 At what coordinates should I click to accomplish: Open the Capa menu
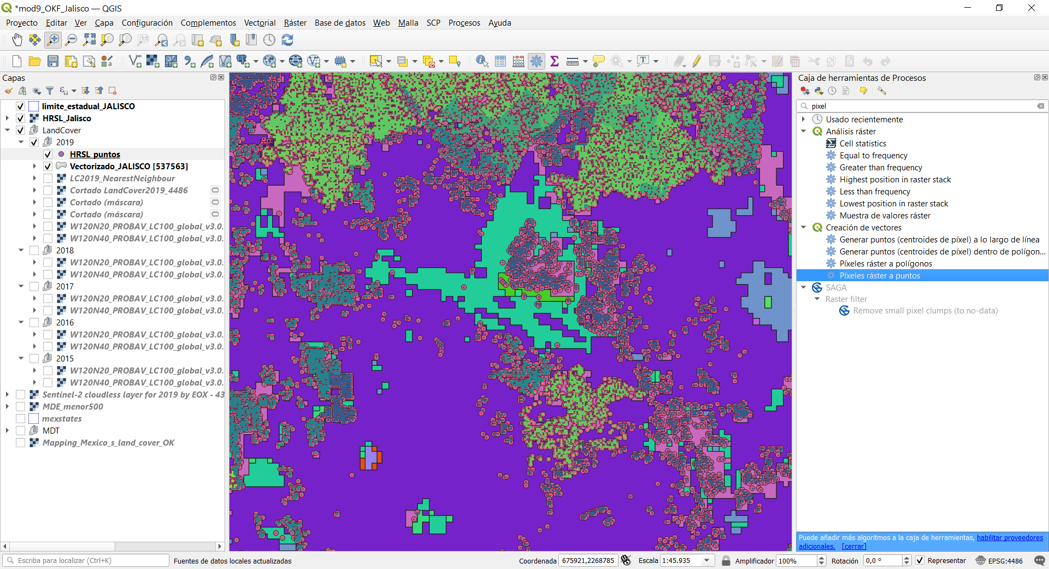click(104, 22)
